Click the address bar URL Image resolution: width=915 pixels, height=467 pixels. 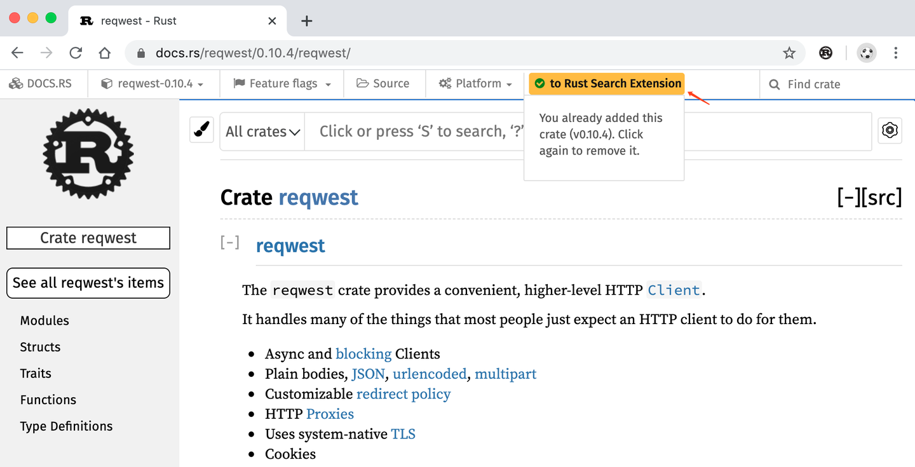click(x=253, y=53)
